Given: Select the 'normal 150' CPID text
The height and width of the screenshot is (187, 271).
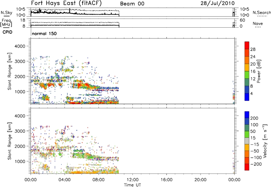Looking at the screenshot, I should (44, 33).
